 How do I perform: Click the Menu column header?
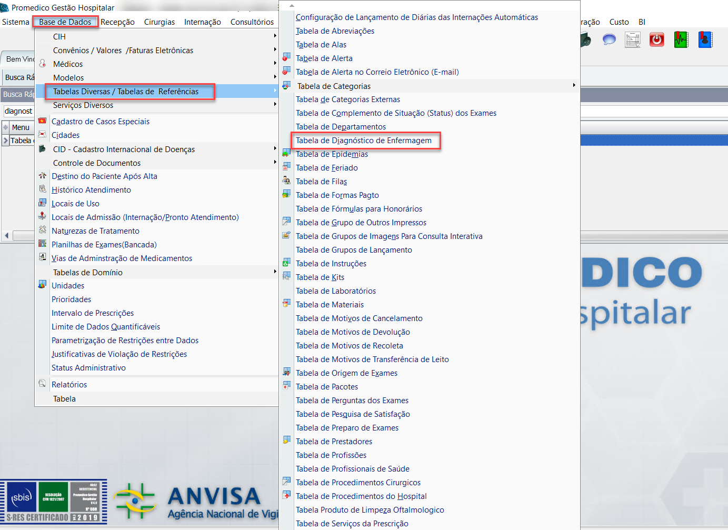point(21,127)
